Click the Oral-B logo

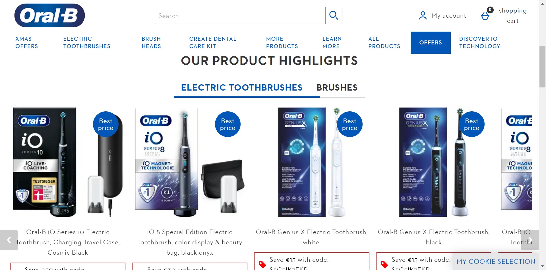click(x=49, y=15)
